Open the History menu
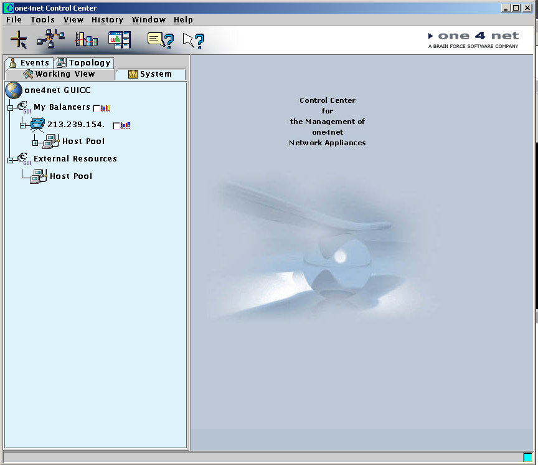This screenshot has height=465, width=538. (107, 20)
